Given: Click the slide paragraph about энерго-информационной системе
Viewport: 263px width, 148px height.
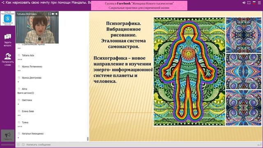Looking at the screenshot, I should pos(123,69).
